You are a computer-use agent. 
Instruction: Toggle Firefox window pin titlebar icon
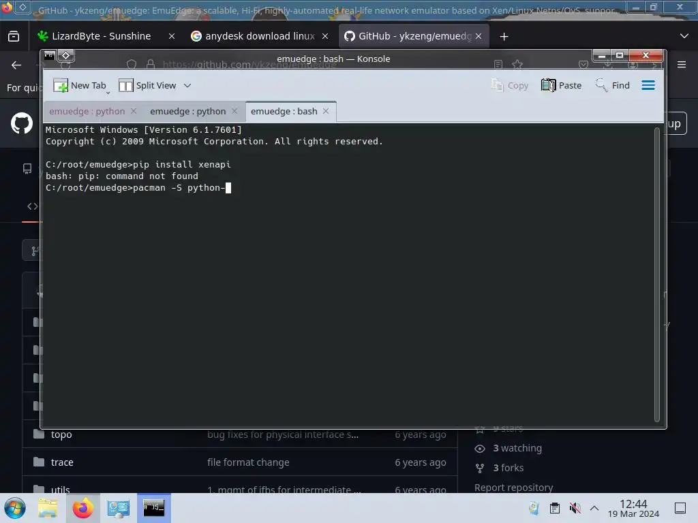pos(22,7)
